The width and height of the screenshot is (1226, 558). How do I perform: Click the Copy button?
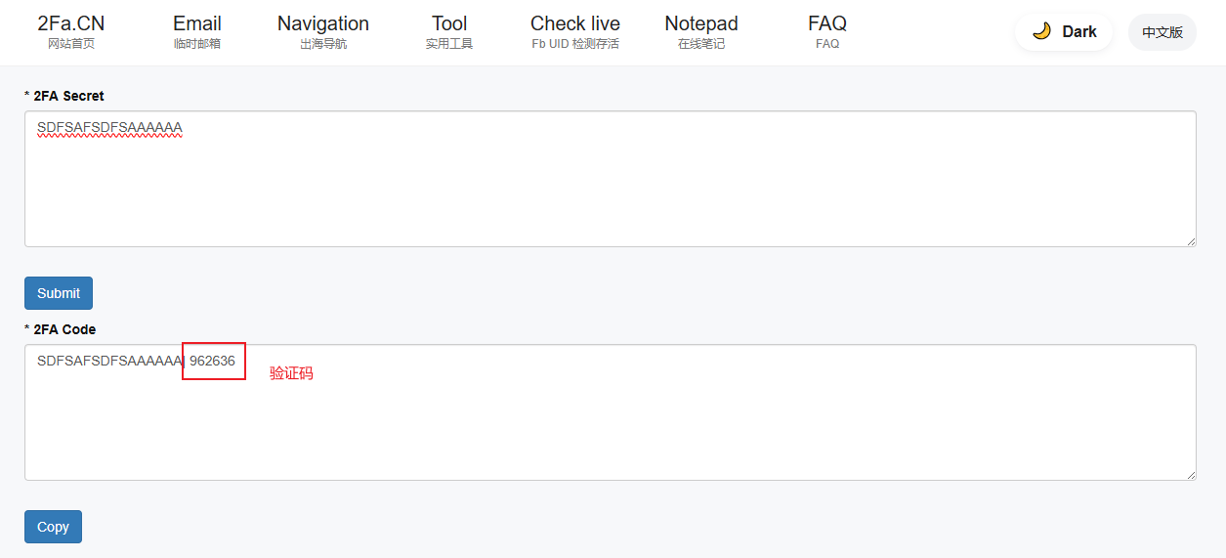(x=53, y=527)
